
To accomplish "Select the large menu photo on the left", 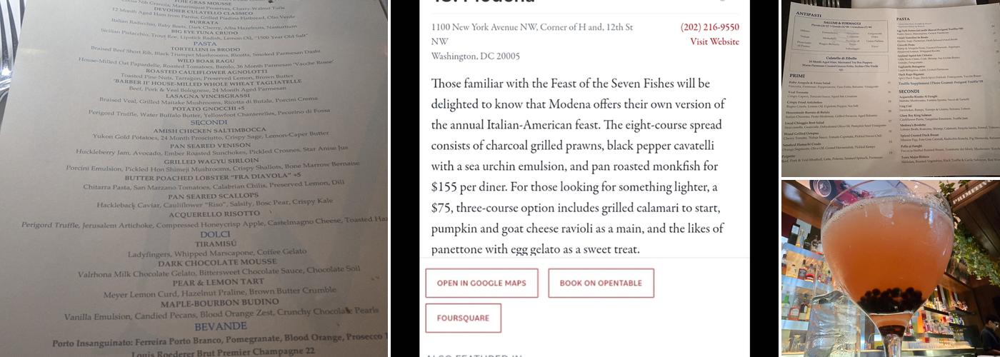I will pyautogui.click(x=193, y=178).
